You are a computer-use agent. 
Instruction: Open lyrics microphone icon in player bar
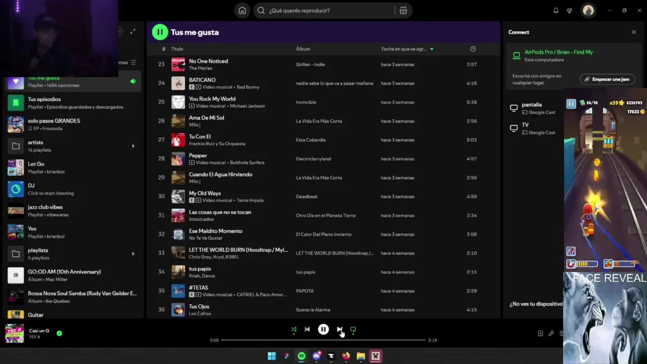click(x=551, y=333)
